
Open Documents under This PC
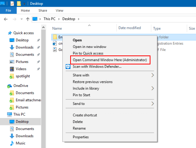[25, 129]
